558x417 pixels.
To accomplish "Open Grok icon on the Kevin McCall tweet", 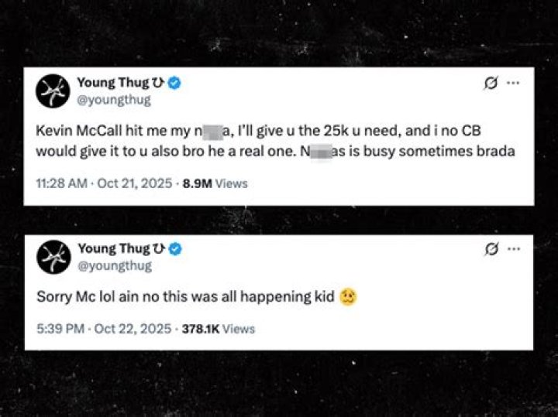I will click(x=490, y=84).
